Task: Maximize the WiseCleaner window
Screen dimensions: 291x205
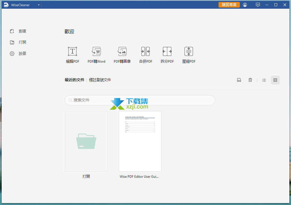Action: click(x=276, y=5)
